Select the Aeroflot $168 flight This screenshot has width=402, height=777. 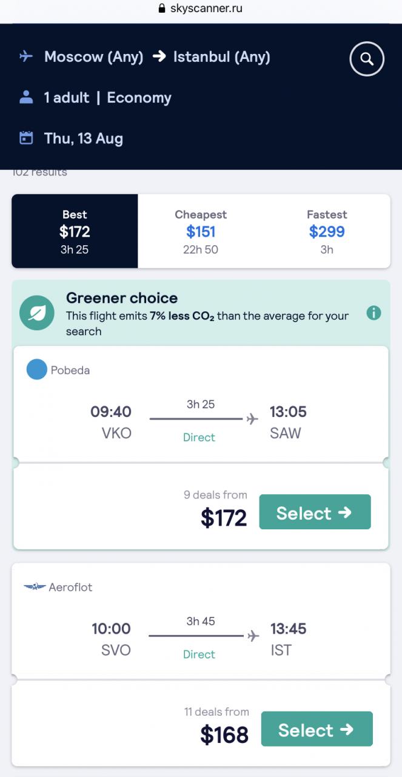point(317,729)
